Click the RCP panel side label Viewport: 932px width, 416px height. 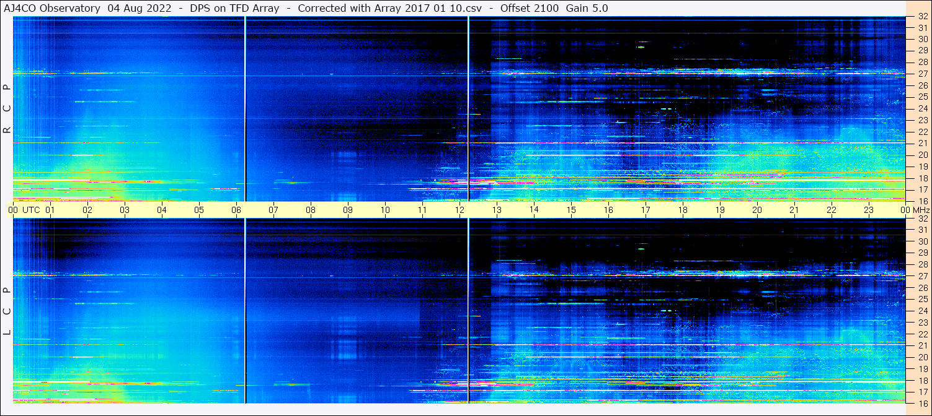(7, 108)
